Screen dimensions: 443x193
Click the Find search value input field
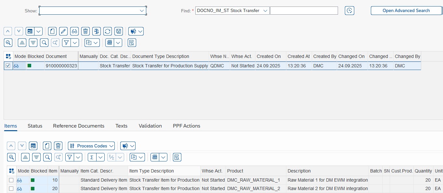coord(304,10)
